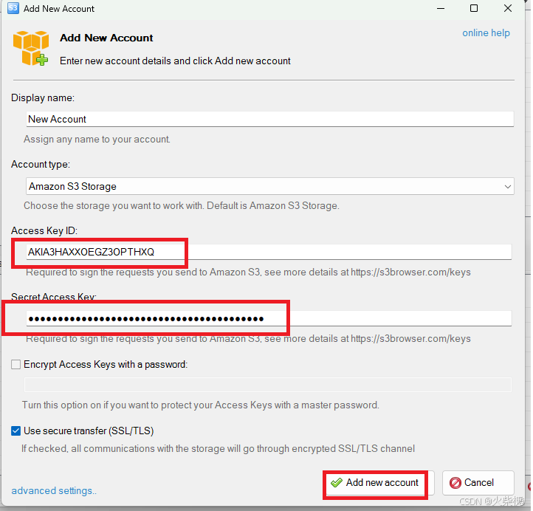Click the orange boxes Add Account icon
The width and height of the screenshot is (533, 511).
click(30, 48)
